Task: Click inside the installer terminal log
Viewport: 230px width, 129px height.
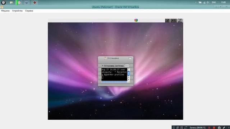Action: click(114, 74)
